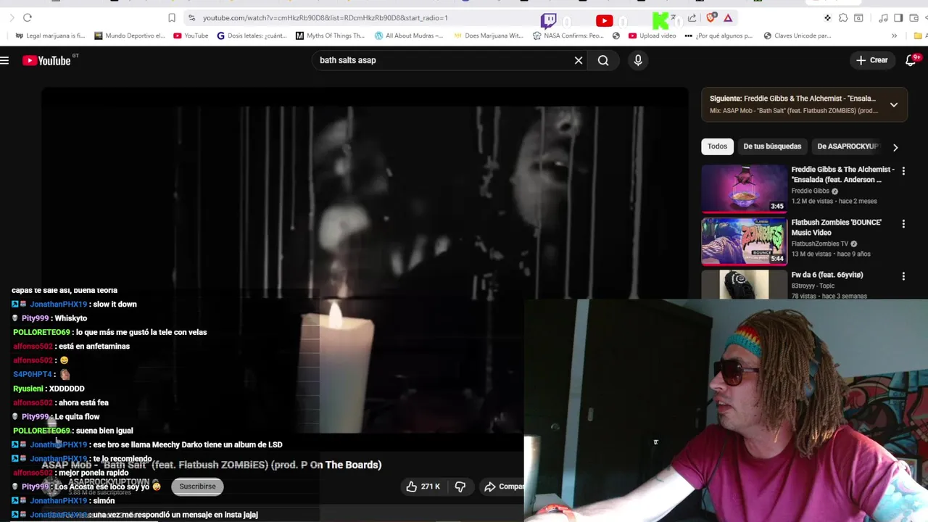Dislike the video with thumbs-down

click(x=460, y=486)
